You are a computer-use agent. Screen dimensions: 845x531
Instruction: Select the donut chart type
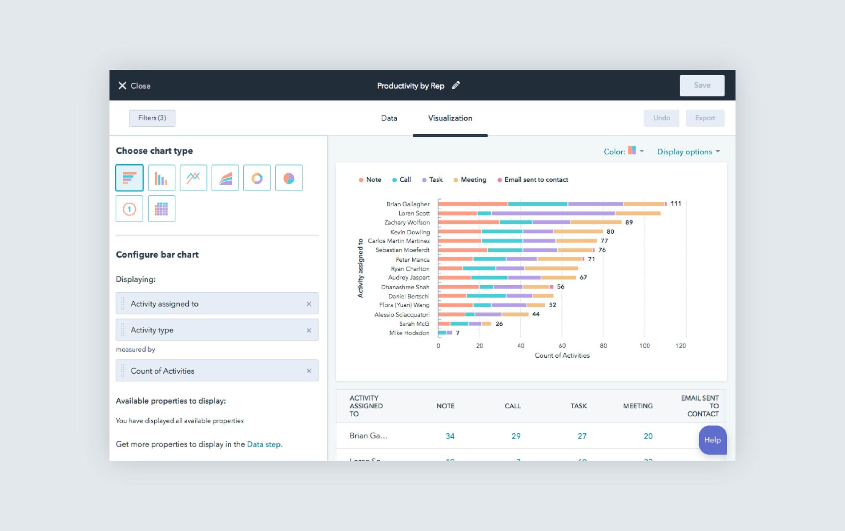[257, 177]
